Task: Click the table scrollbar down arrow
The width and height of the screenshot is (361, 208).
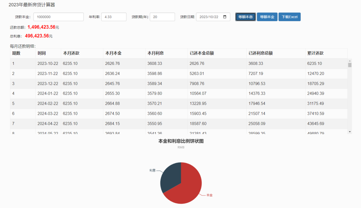Action: coord(350,132)
